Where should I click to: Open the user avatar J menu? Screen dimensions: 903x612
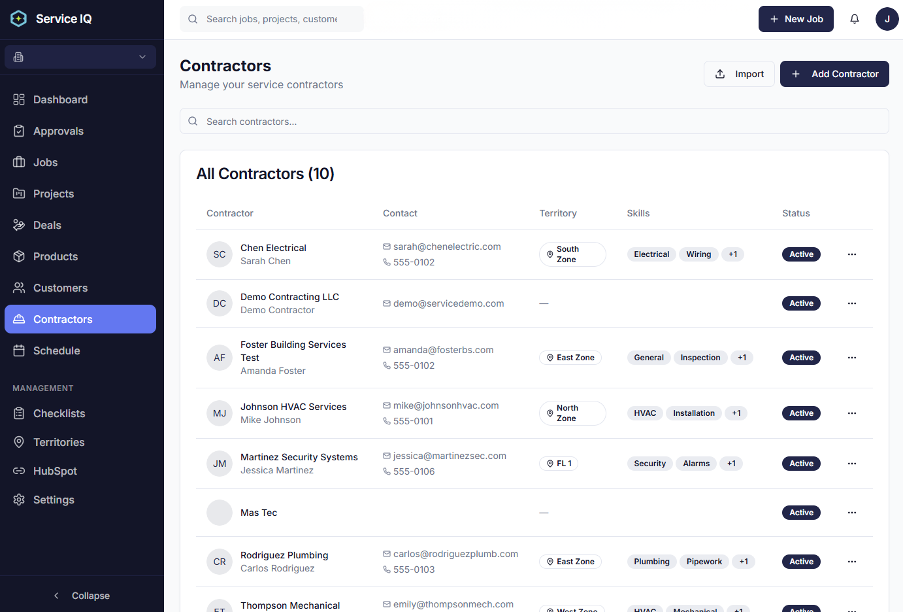click(887, 19)
